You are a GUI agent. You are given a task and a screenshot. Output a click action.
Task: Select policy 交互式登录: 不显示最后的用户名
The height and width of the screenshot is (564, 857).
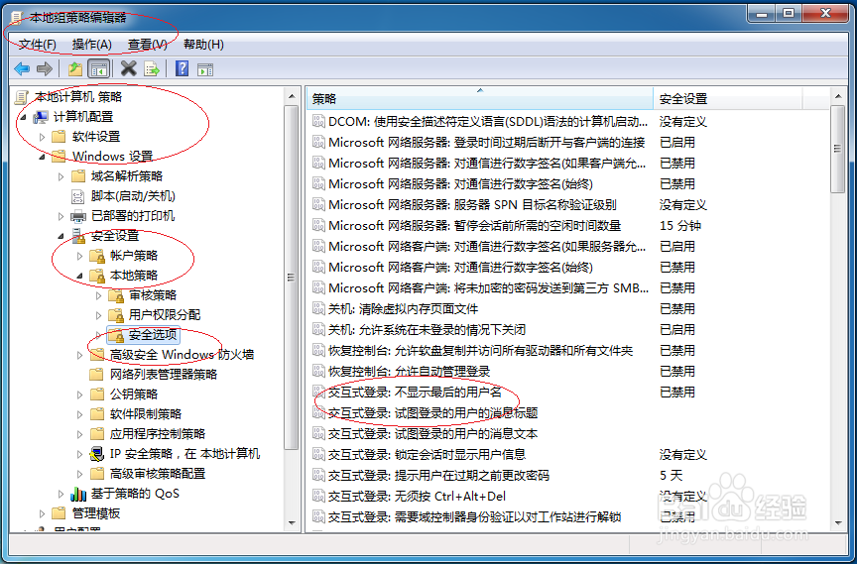pos(415,392)
